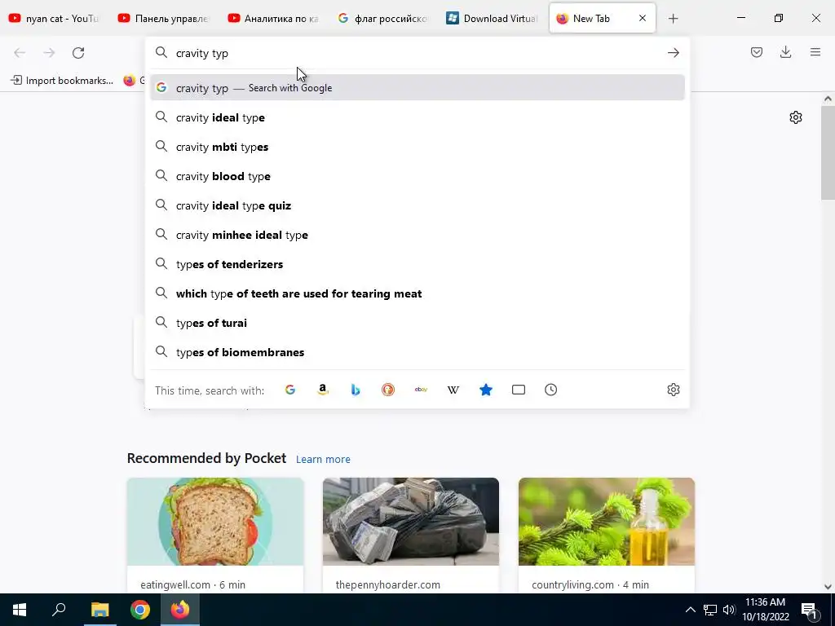This screenshot has height=626, width=835.
Task: Open search settings gear in dropdown
Action: (x=673, y=390)
